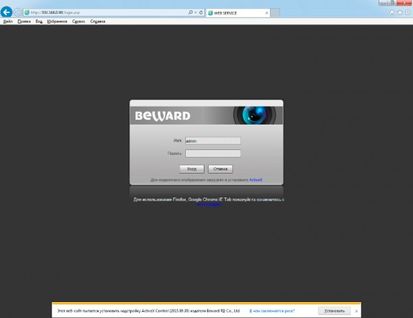Close the WEB SERVICE tab
The height and width of the screenshot is (318, 413).
266,13
